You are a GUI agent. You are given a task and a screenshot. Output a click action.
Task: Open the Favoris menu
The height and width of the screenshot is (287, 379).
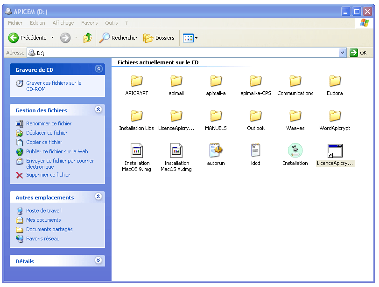(90, 23)
